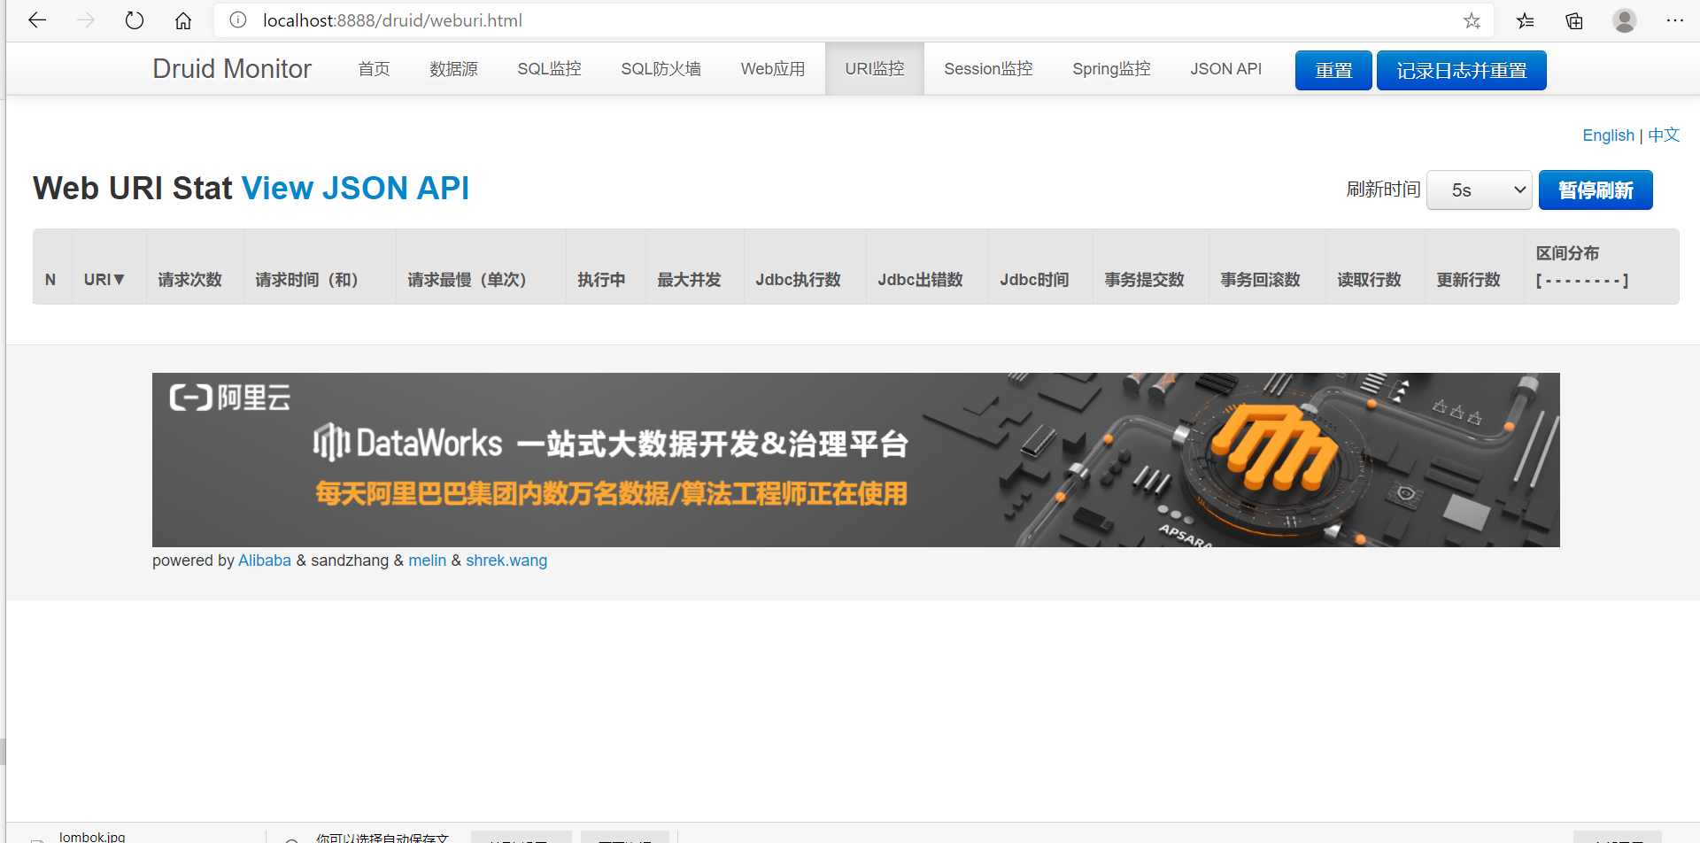Open the shrek.wang footer link
The width and height of the screenshot is (1700, 843).
pos(506,561)
